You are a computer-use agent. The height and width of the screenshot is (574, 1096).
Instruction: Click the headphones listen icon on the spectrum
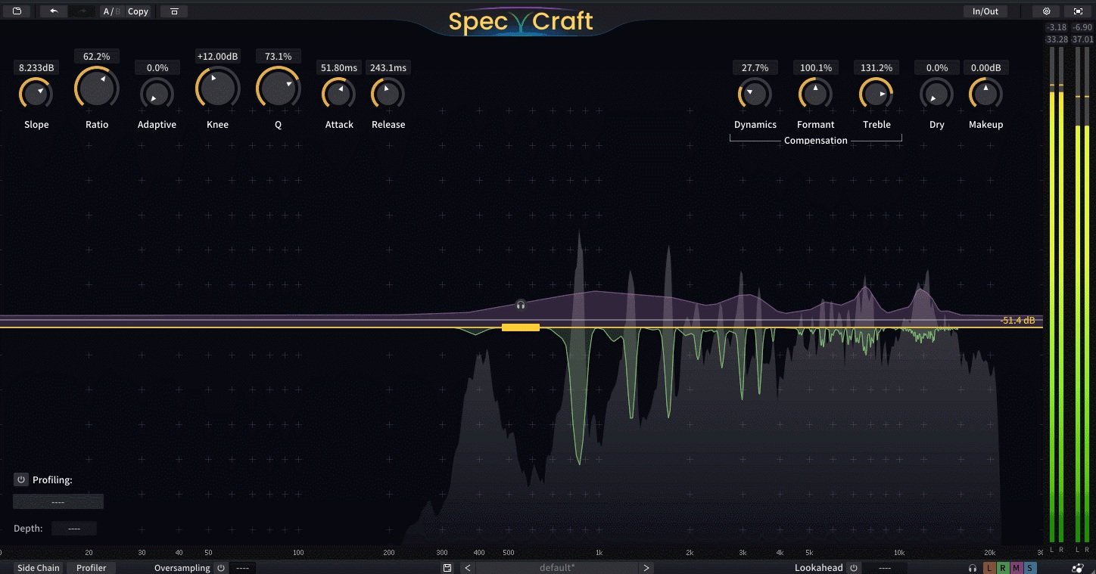click(521, 305)
